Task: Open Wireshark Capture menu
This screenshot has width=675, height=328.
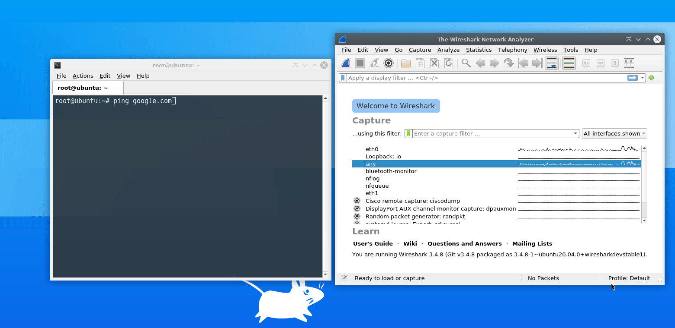Action: (x=420, y=50)
